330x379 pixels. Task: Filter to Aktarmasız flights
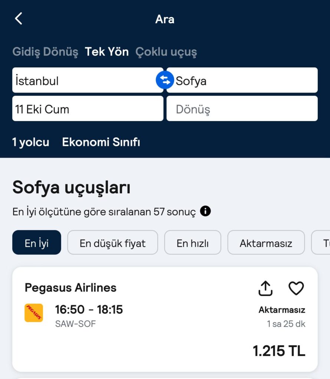click(266, 242)
